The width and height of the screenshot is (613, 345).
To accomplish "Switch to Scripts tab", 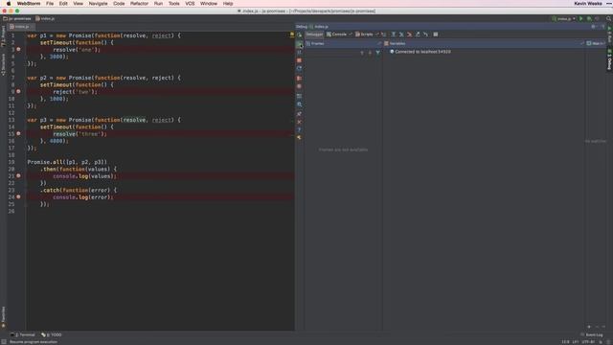I will [x=364, y=34].
